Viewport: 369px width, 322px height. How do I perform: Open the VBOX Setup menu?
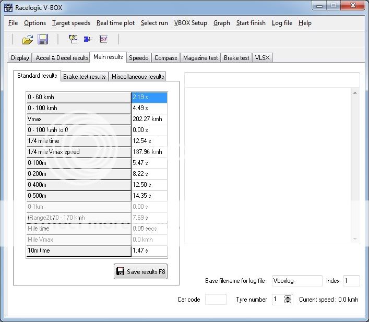tap(191, 23)
